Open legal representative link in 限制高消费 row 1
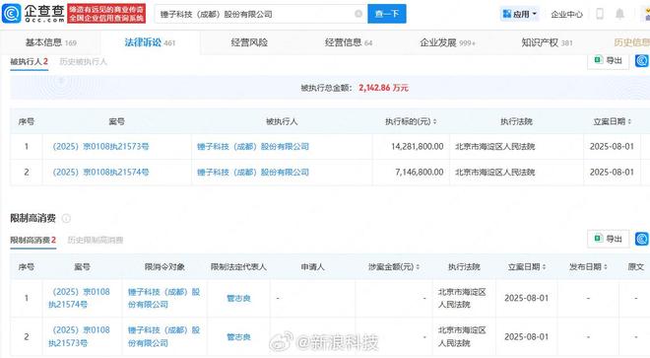650x358 pixels. tap(238, 298)
